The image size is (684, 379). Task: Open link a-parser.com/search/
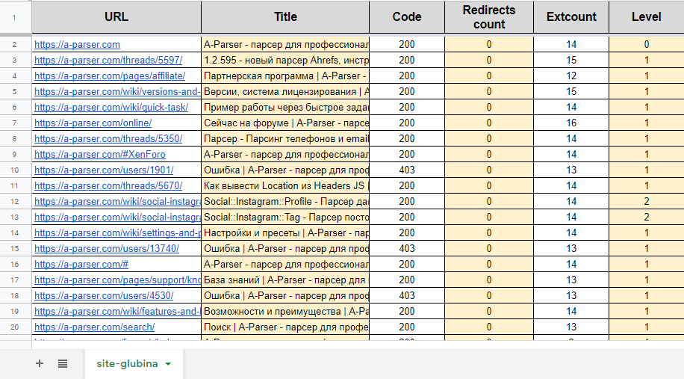(x=94, y=327)
